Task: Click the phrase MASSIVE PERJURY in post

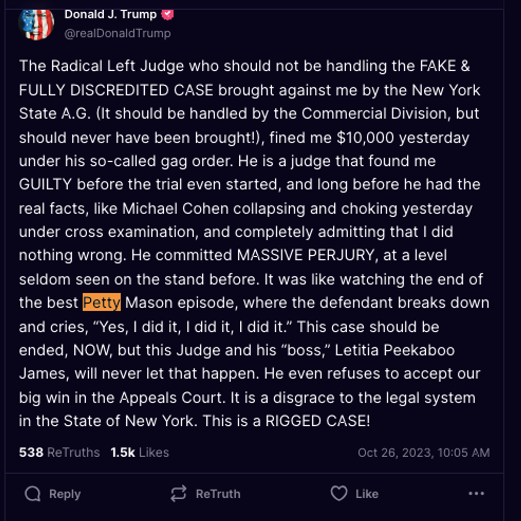Action: tap(306, 255)
